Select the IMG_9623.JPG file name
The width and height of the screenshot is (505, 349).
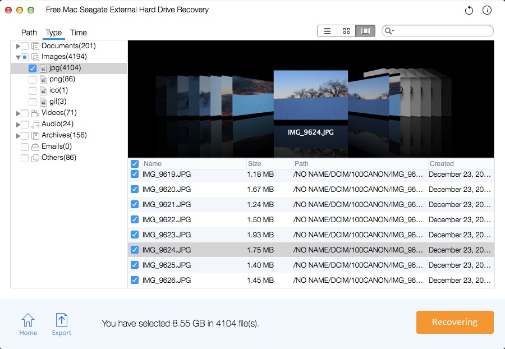(167, 235)
